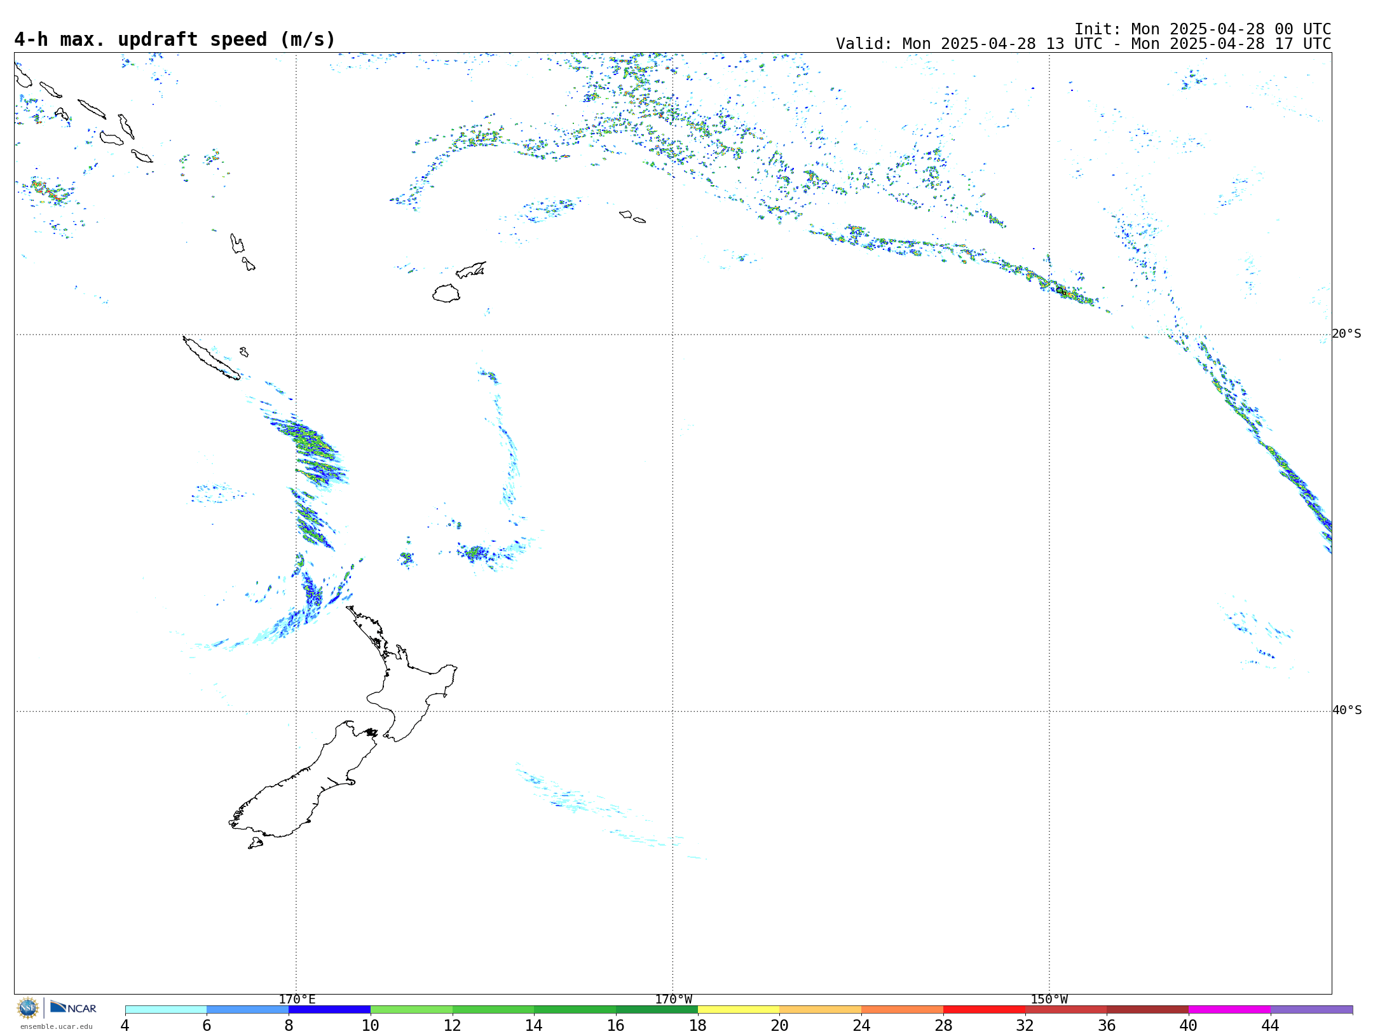Click the 170°W longitude label

[x=673, y=999]
